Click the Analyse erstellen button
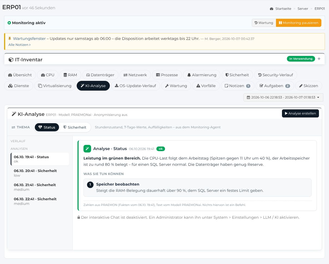 coord(300,113)
